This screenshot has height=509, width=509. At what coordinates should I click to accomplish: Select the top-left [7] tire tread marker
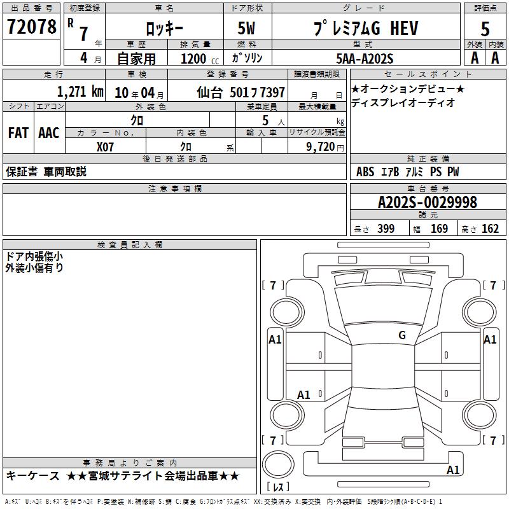273,285
